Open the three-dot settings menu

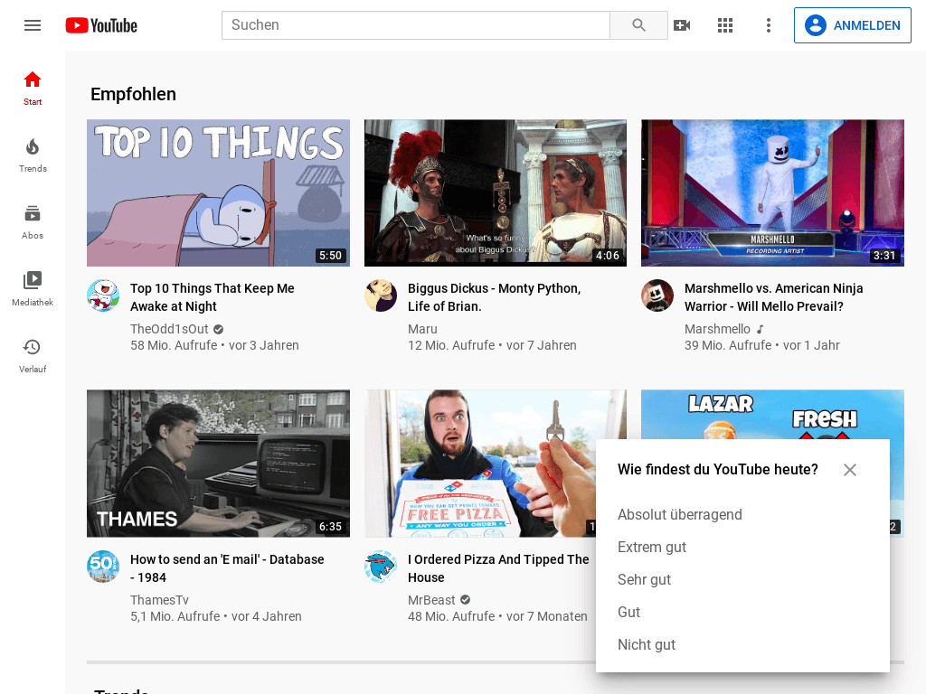click(x=769, y=25)
